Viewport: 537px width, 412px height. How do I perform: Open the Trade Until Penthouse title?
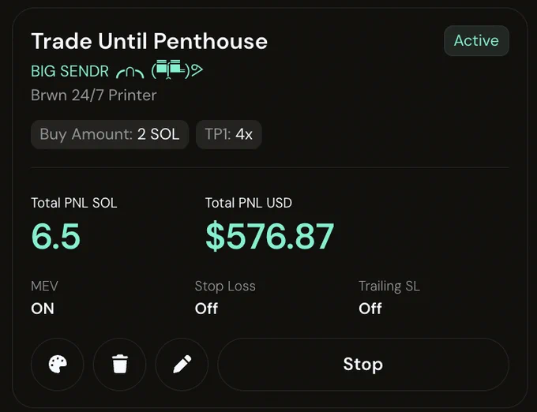(149, 41)
